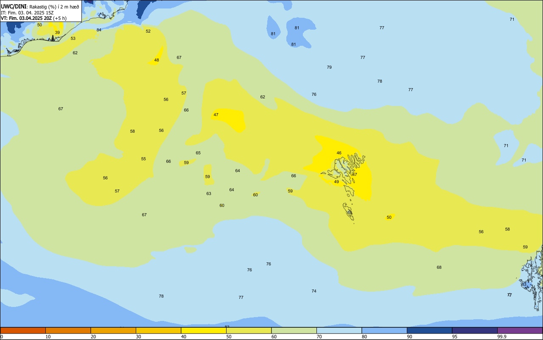Viewport: 543px width, 340px height.
Task: Pick the amber 20–30 legend swatch
Action: (113, 330)
